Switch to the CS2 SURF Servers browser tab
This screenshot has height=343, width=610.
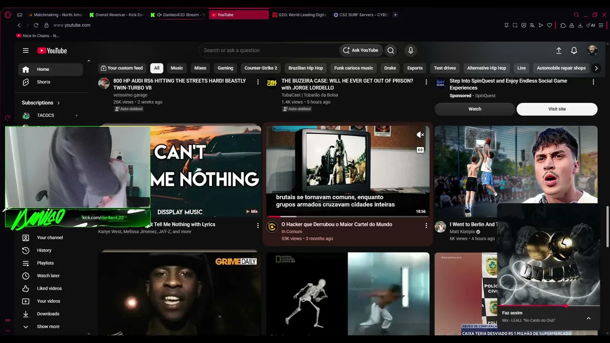tap(361, 15)
